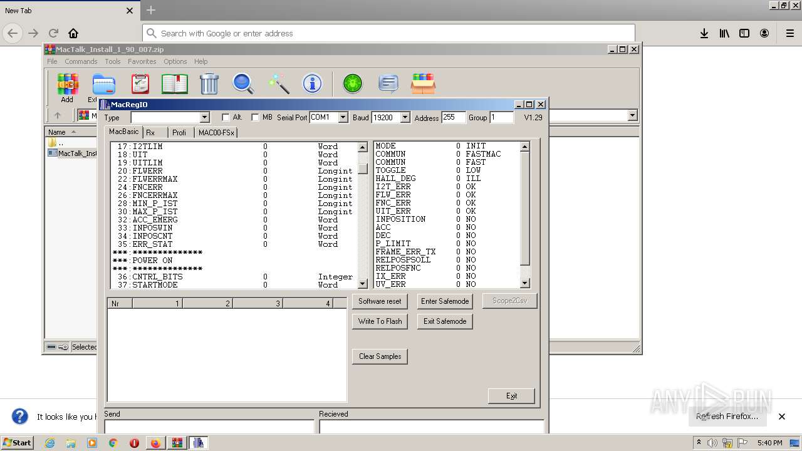The image size is (802, 451).
Task: Click the status list vertical scrollbar thumb
Action: [525, 209]
